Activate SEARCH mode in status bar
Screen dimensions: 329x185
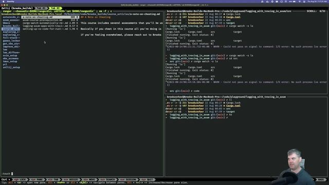tap(107, 179)
